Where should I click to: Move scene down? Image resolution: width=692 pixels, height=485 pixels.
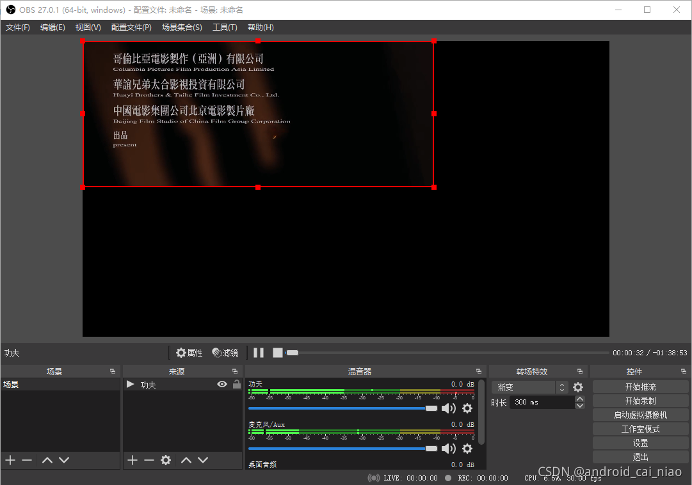click(x=64, y=460)
